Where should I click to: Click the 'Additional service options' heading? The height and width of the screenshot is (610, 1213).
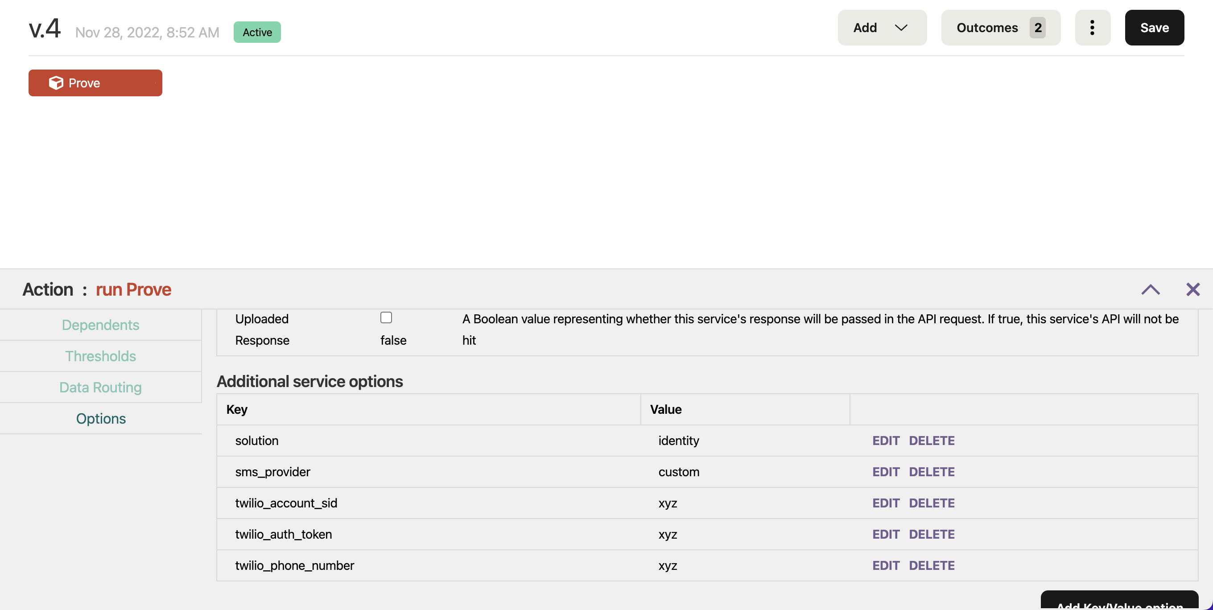[x=310, y=381]
